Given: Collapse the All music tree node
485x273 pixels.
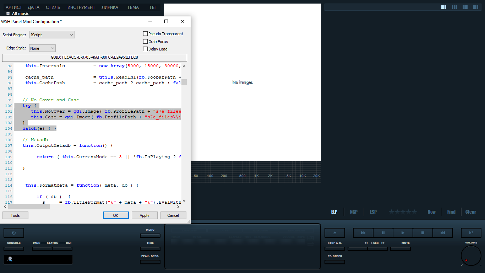Looking at the screenshot, I should pos(8,14).
